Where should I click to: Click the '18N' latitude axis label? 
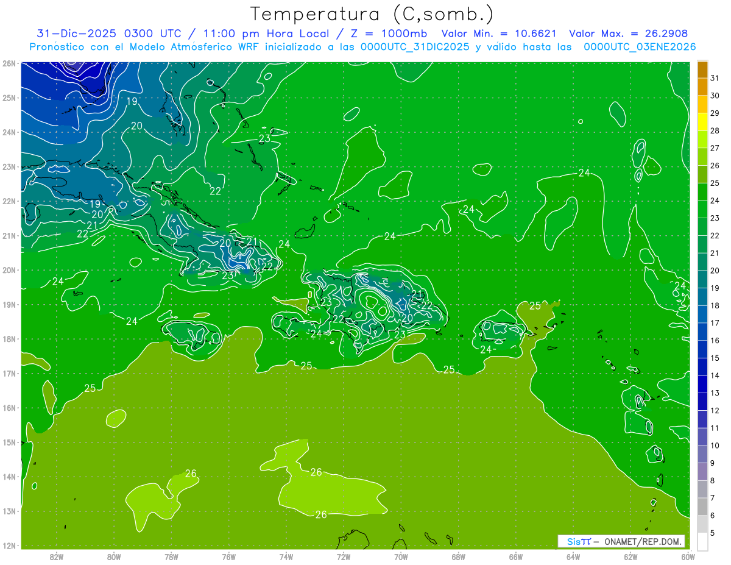click(x=9, y=339)
